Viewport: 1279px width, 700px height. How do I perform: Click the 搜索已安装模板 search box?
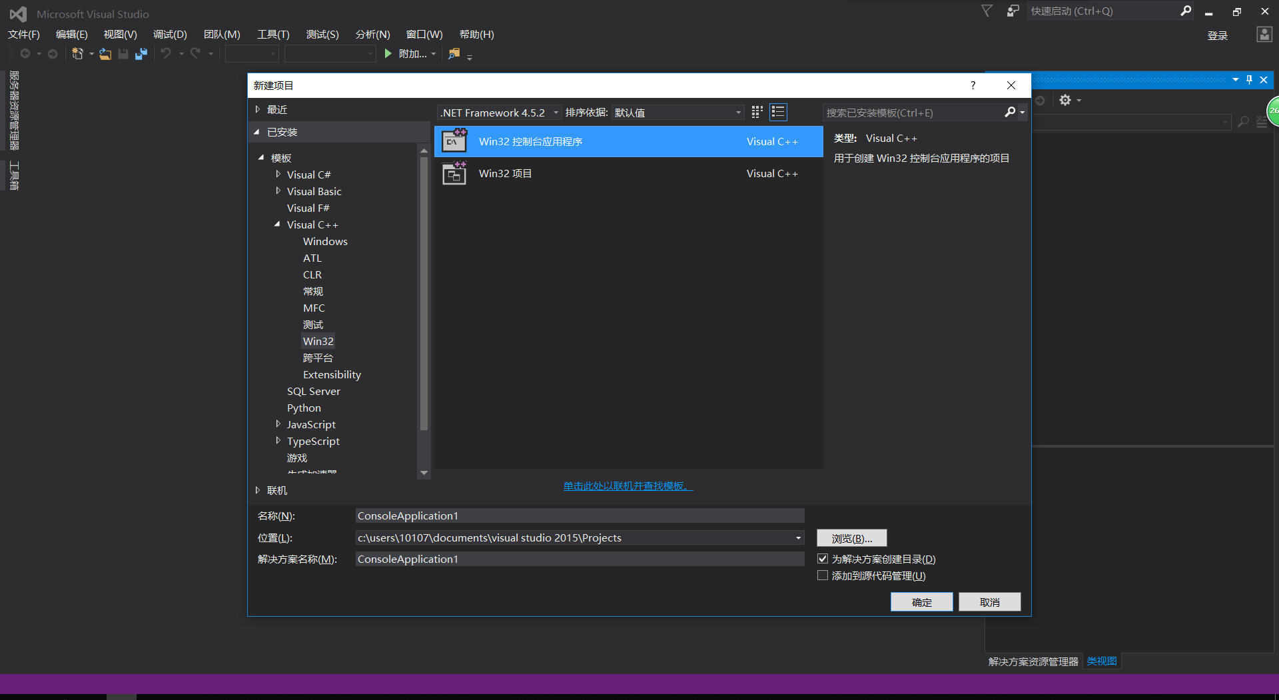913,113
